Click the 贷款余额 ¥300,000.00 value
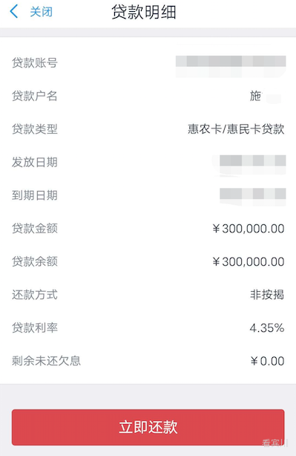 tap(249, 261)
